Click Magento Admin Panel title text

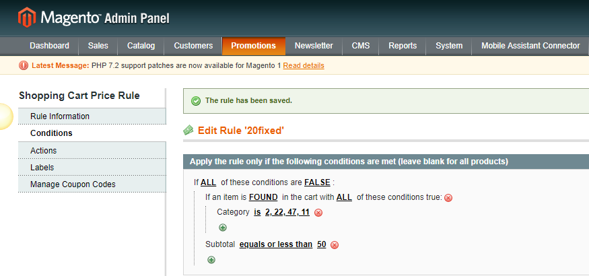tap(105, 18)
